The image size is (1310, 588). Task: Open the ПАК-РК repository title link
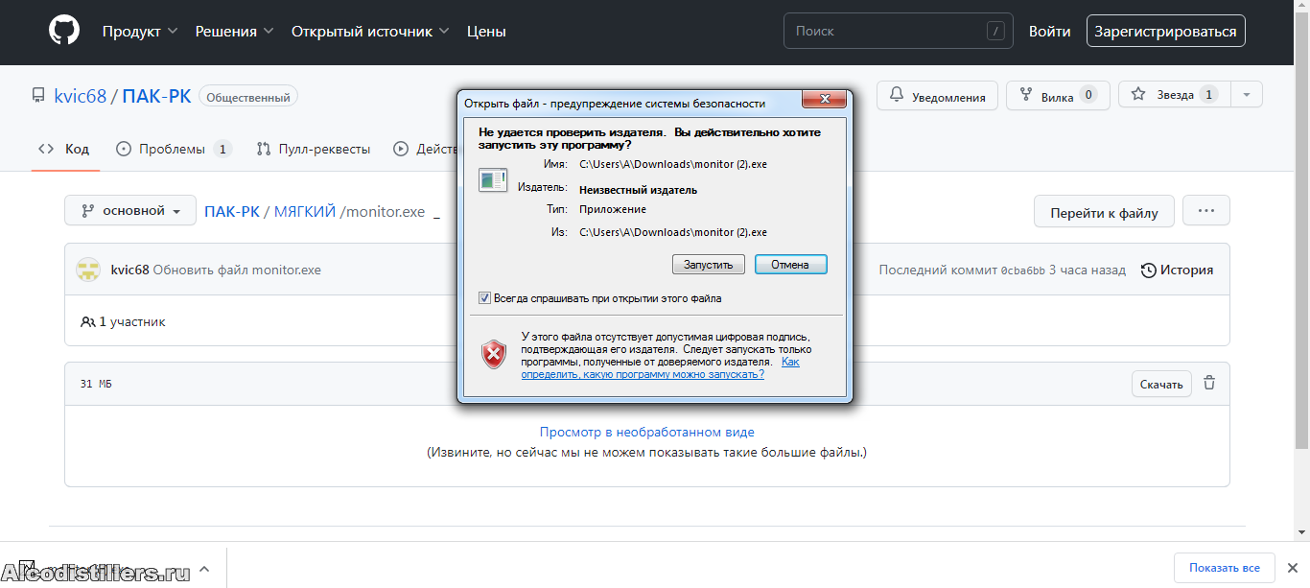156,96
